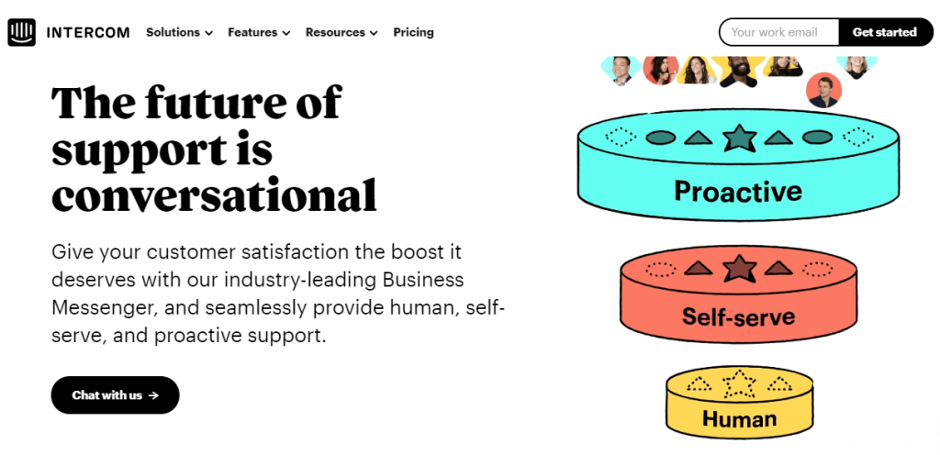The width and height of the screenshot is (940, 455).
Task: Click the man's avatar in the orange circle
Action: pyautogui.click(x=823, y=91)
